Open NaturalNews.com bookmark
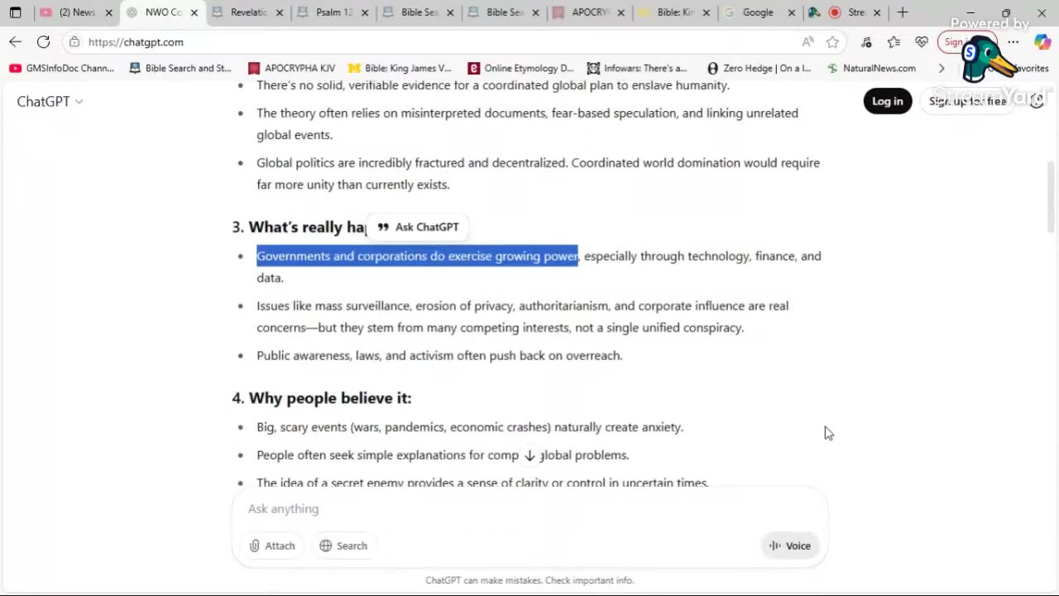This screenshot has width=1059, height=596. [x=871, y=68]
